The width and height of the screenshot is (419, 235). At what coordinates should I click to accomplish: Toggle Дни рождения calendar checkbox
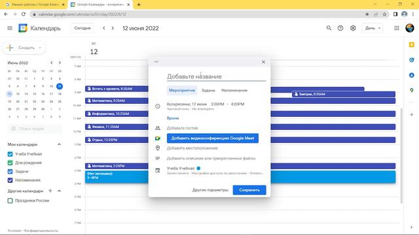[10, 163]
